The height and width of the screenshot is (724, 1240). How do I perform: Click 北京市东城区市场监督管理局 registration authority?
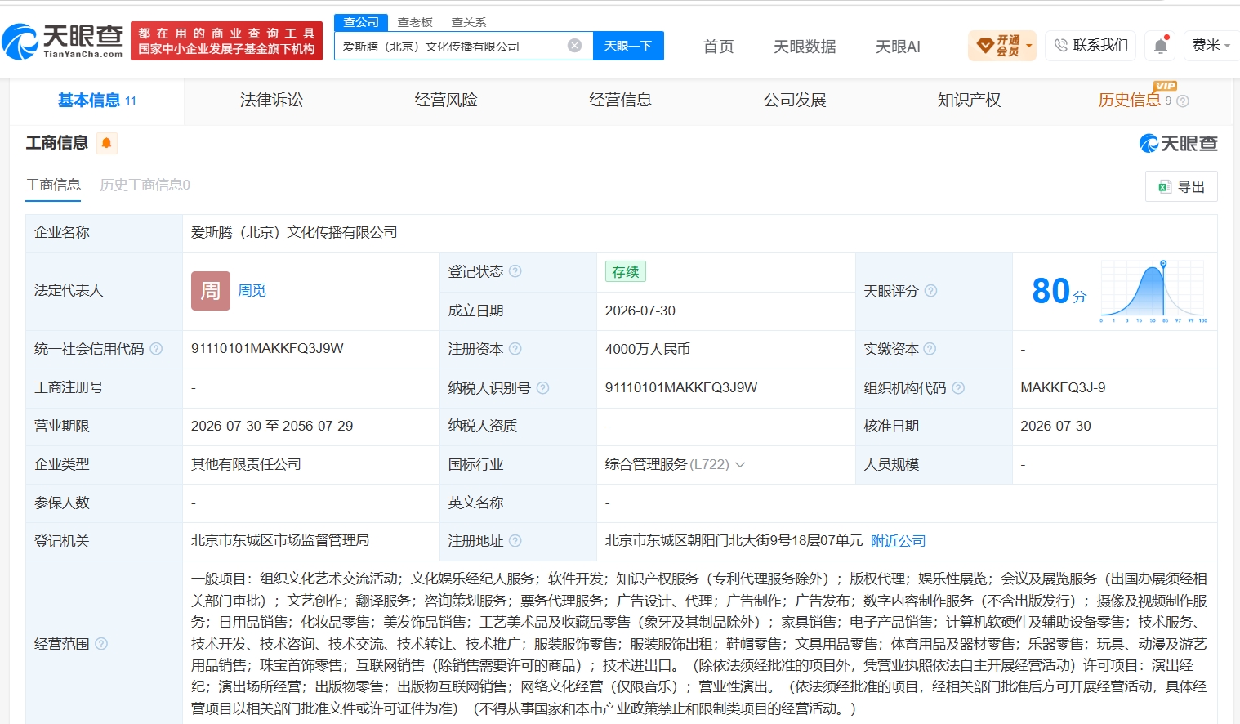pyautogui.click(x=280, y=540)
